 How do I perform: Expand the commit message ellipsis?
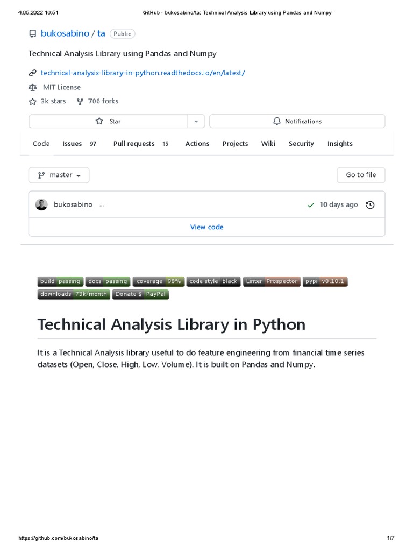tap(102, 205)
